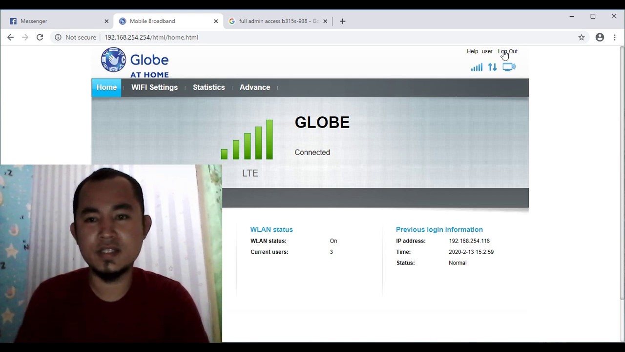Image resolution: width=625 pixels, height=352 pixels.
Task: Click the Help link
Action: [x=472, y=51]
